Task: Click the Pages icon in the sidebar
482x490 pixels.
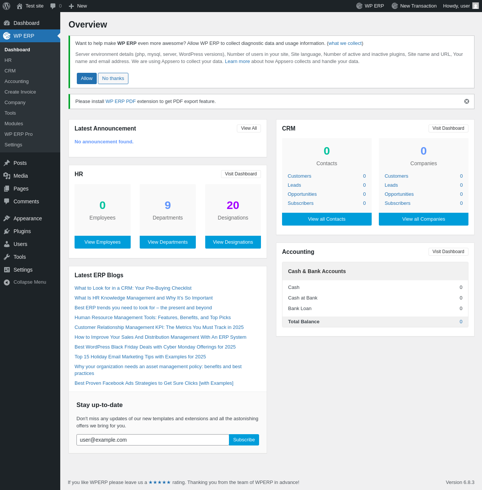Action: [7, 189]
